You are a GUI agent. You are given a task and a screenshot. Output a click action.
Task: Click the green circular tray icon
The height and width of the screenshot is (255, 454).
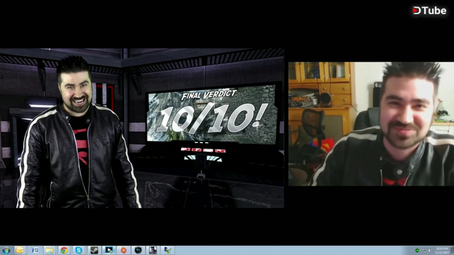click(x=417, y=251)
